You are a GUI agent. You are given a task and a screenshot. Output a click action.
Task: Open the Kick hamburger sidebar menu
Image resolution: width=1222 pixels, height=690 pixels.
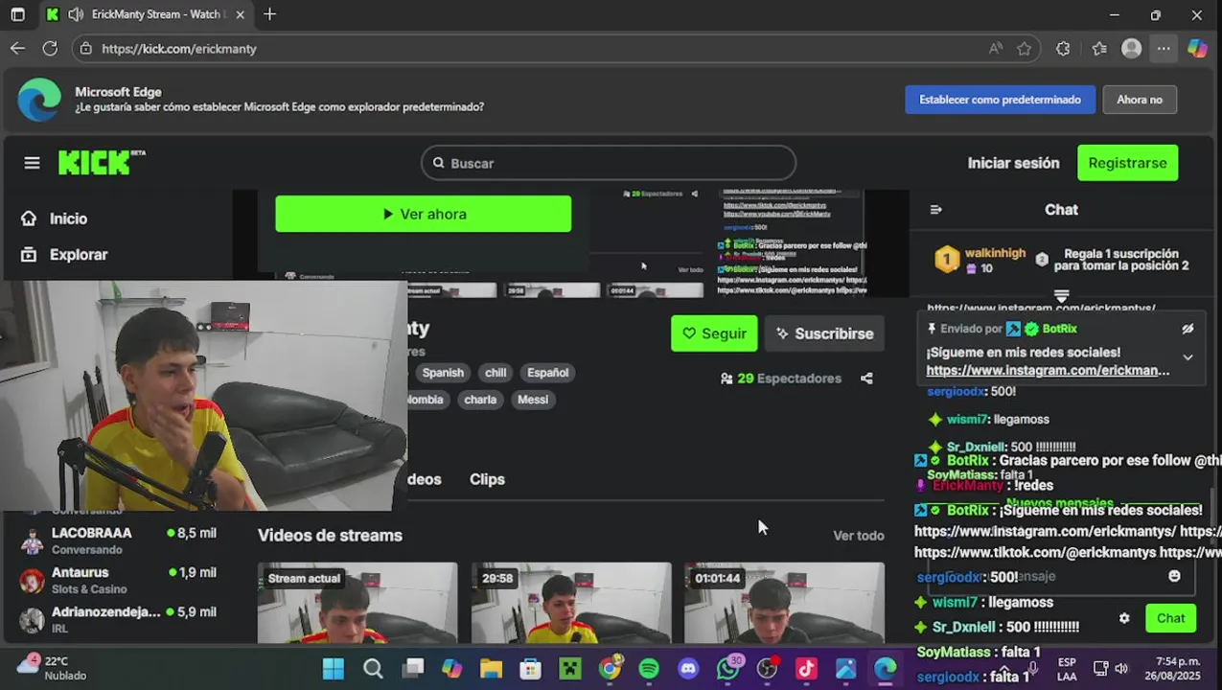tap(32, 163)
